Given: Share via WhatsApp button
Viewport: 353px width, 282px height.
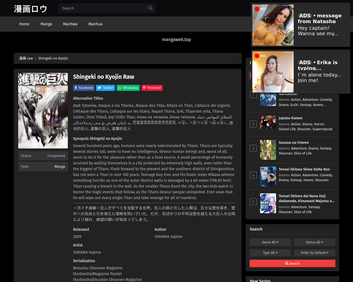Looking at the screenshot, I should (128, 88).
